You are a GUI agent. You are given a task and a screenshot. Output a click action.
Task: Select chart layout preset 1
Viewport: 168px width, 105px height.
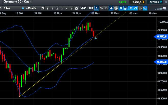[52, 8]
